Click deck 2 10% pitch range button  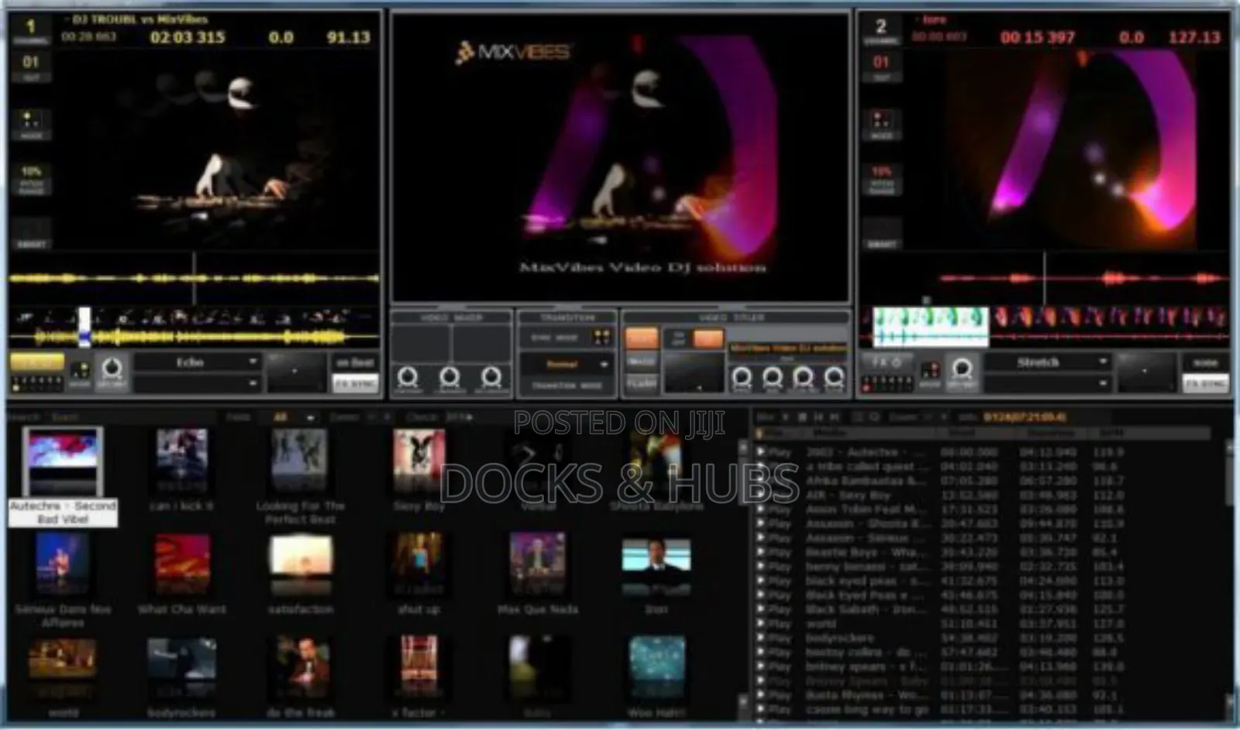(881, 178)
